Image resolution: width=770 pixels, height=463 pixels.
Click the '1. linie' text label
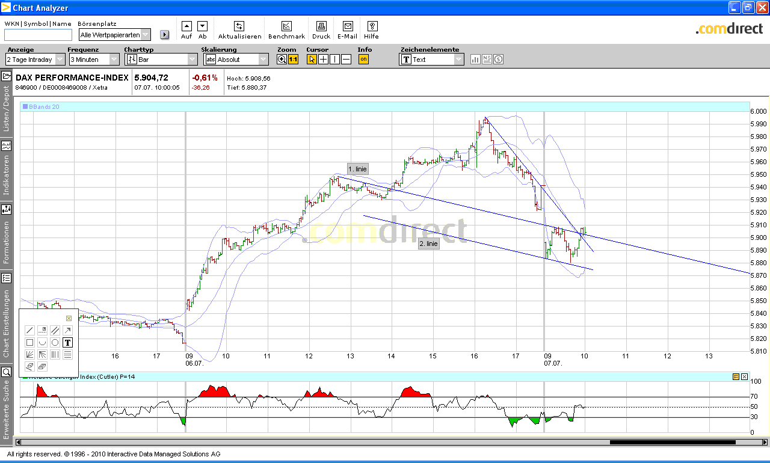point(357,169)
